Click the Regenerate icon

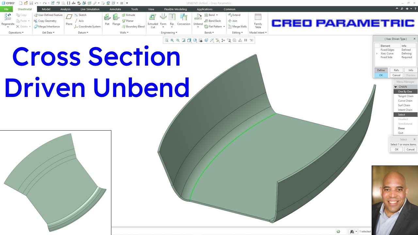point(8,17)
